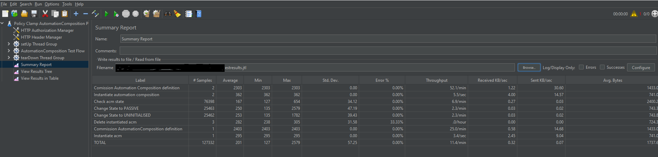Start the test with green play icon
The width and height of the screenshot is (658, 157).
pos(107,14)
